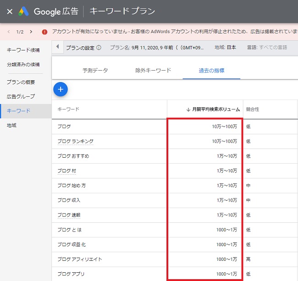Close the keyword plan with the X icon
298x281 pixels.
click(10, 11)
